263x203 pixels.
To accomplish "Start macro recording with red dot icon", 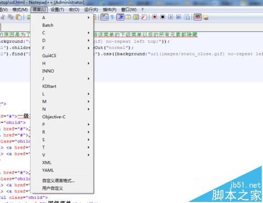I will 155,17.
